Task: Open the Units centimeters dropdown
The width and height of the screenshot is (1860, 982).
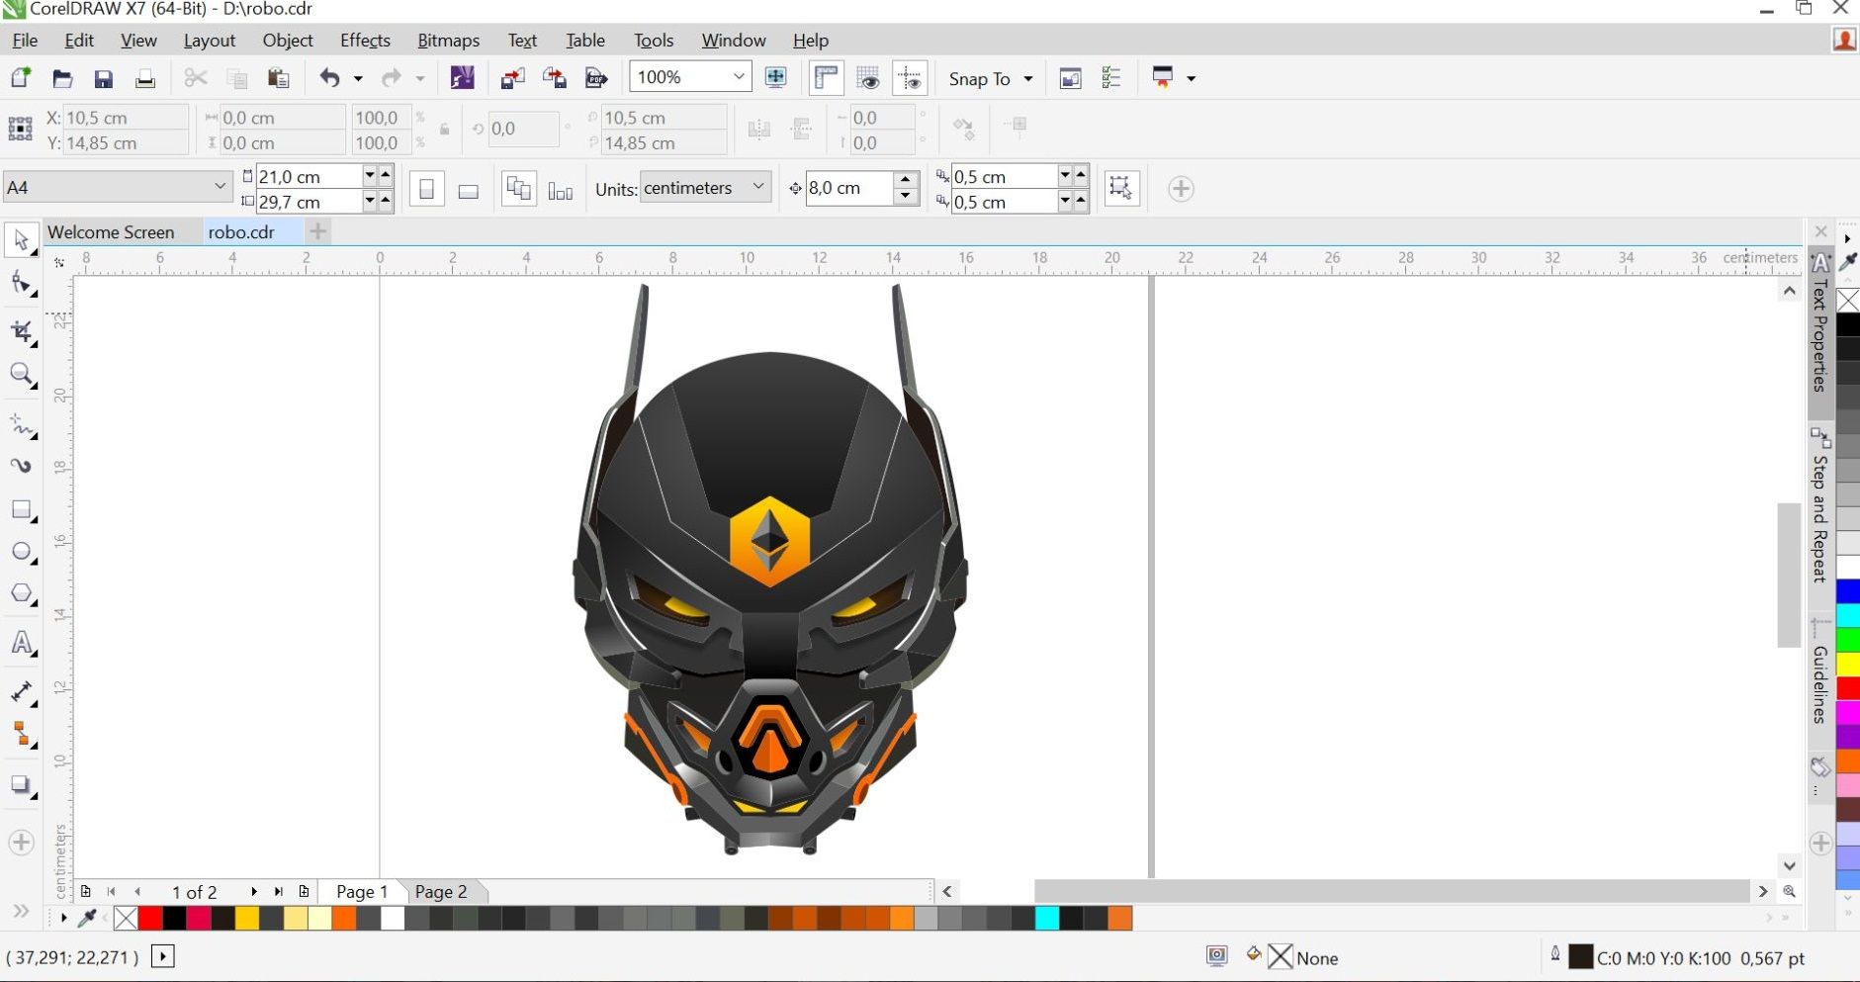Action: click(x=758, y=187)
